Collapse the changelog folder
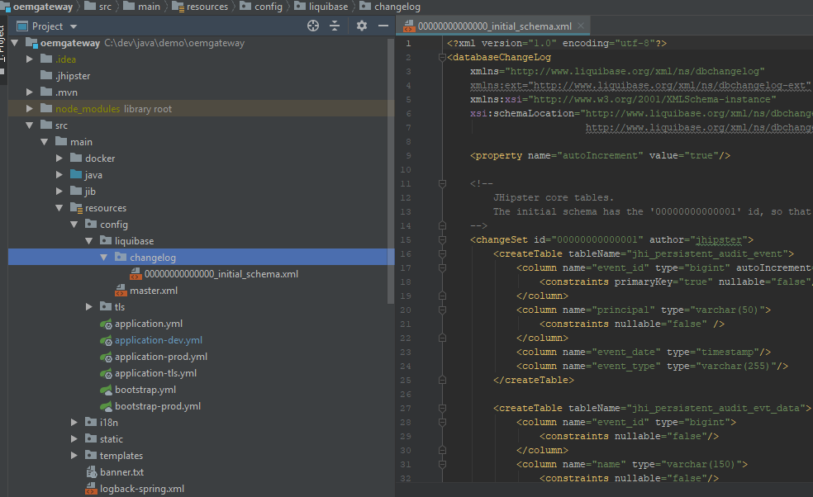Screen dimensions: 813x497 pos(104,258)
